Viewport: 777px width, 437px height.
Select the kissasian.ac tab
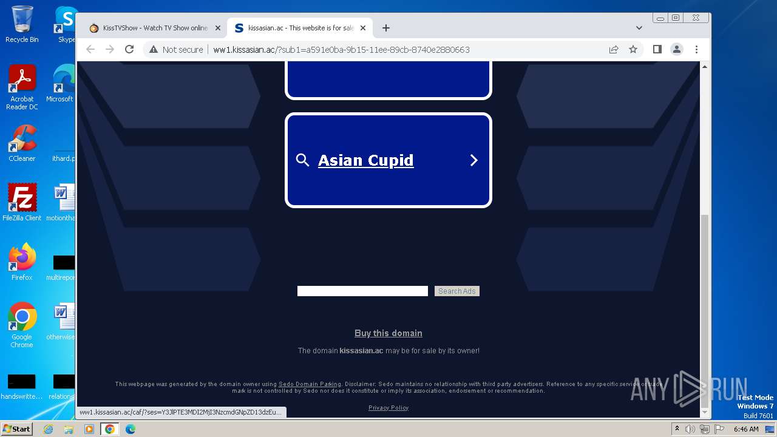[300, 28]
